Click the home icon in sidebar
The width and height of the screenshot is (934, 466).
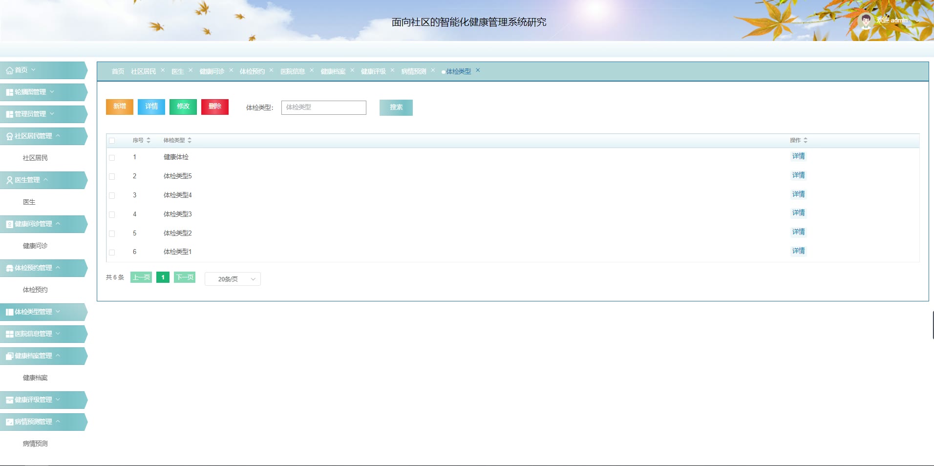coord(9,70)
